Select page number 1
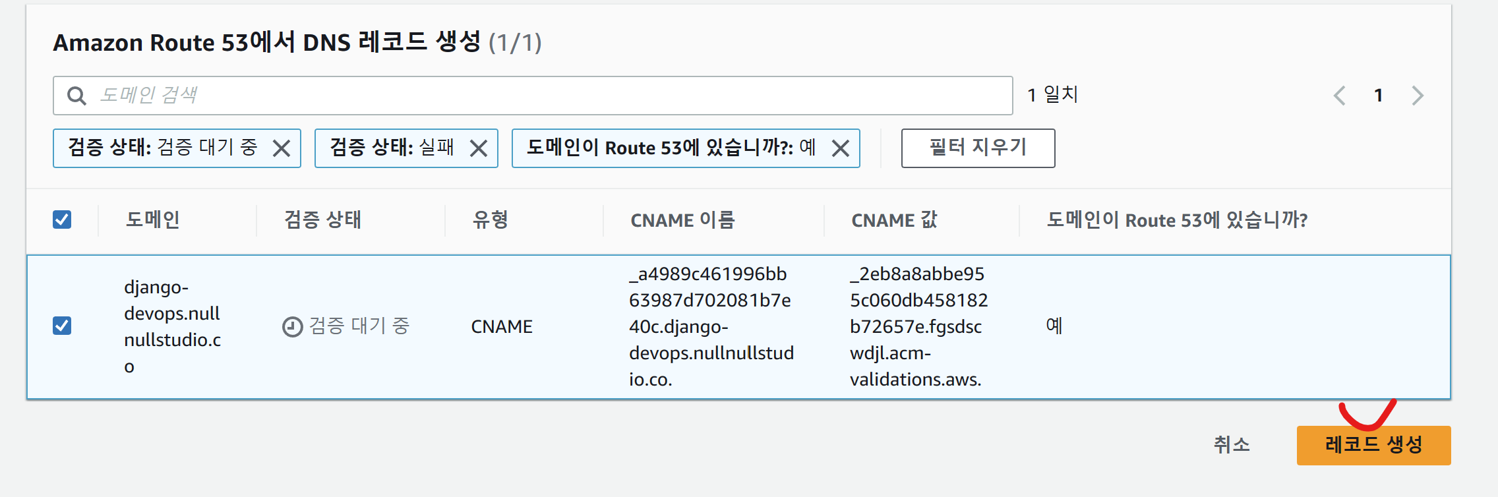 tap(1378, 96)
